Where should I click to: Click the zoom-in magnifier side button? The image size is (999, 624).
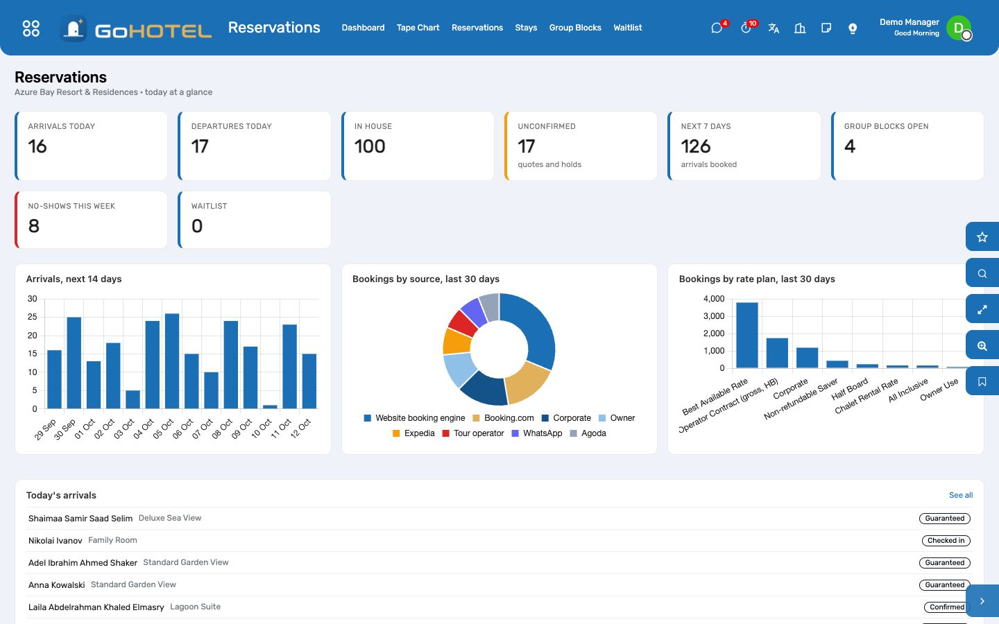coord(982,345)
